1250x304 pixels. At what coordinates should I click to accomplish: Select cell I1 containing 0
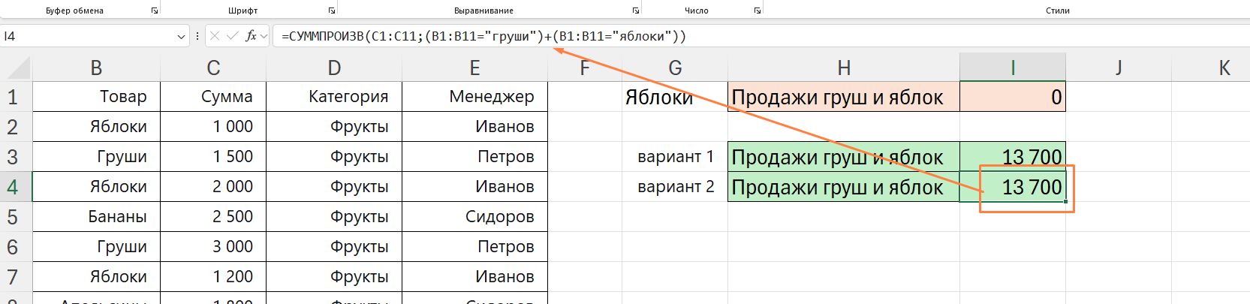coord(1013,97)
